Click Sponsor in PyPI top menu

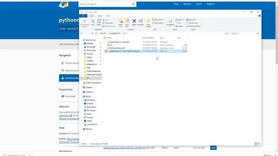(x=187, y=4)
